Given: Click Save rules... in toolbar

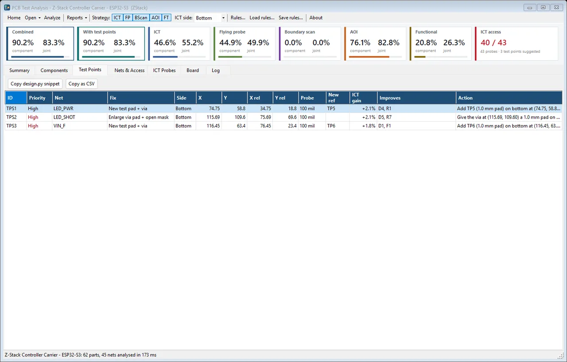Looking at the screenshot, I should tap(291, 18).
